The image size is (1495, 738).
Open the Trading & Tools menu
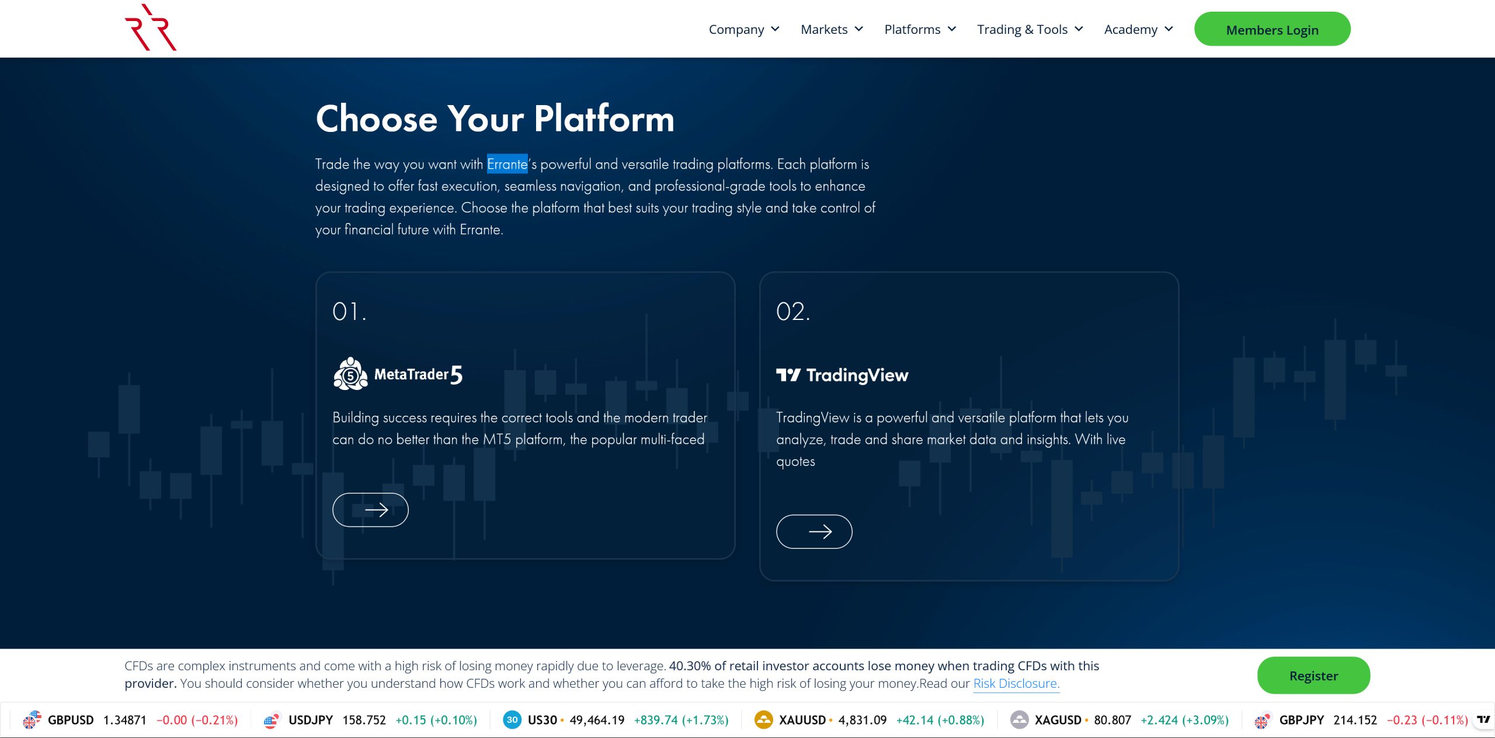[1030, 29]
